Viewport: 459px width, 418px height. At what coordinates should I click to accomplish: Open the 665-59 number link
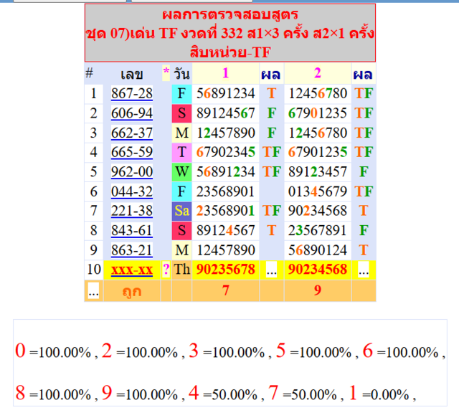(132, 152)
